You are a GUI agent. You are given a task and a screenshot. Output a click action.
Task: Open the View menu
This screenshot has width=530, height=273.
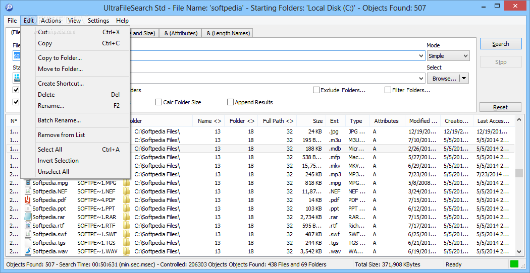pos(74,21)
